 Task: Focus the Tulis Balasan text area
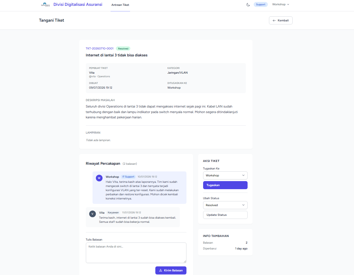click(136, 253)
